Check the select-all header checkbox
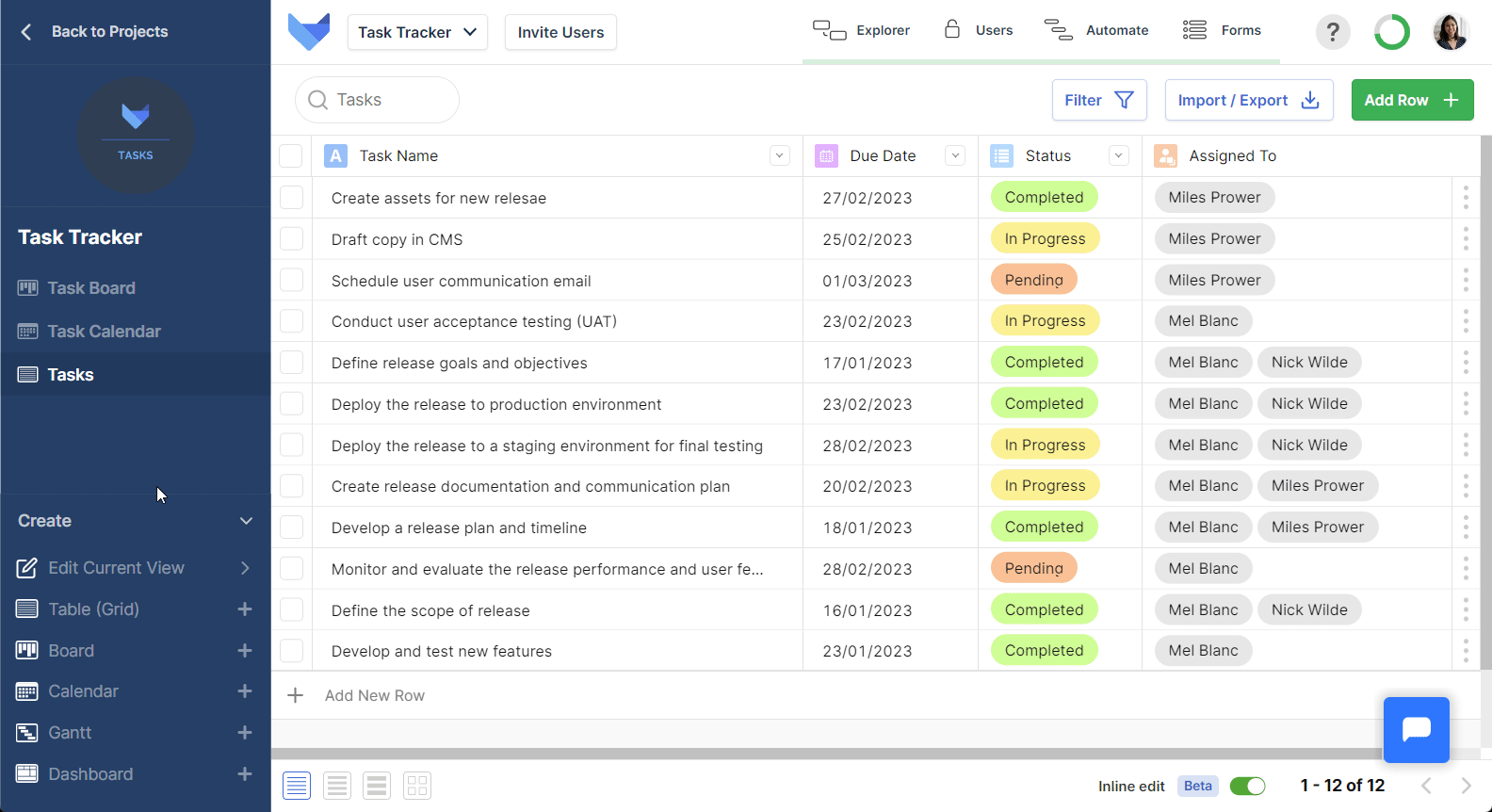Image resolution: width=1492 pixels, height=812 pixels. pos(291,155)
